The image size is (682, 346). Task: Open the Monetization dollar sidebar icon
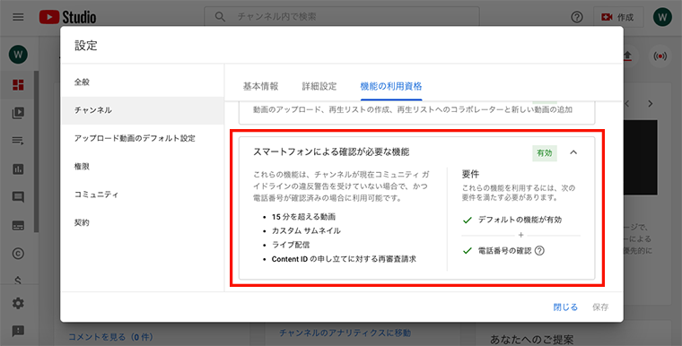pos(18,281)
